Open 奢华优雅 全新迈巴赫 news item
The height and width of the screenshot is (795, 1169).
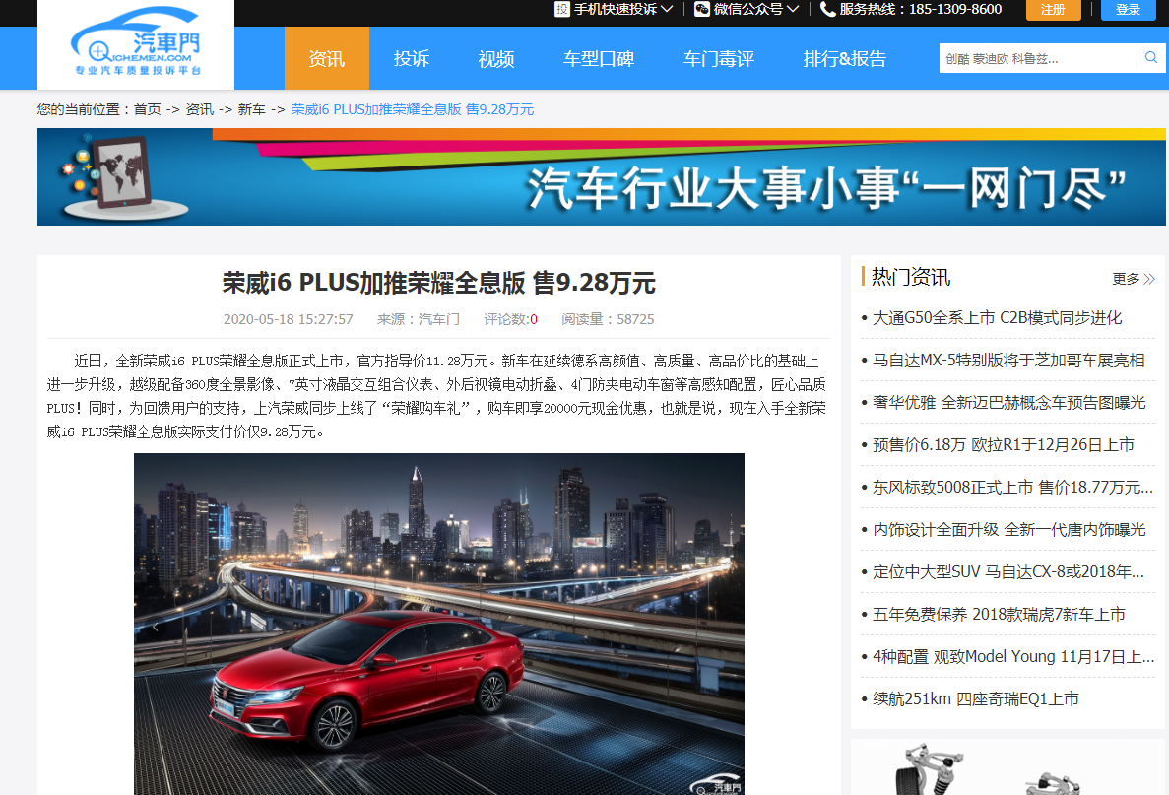click(1009, 403)
